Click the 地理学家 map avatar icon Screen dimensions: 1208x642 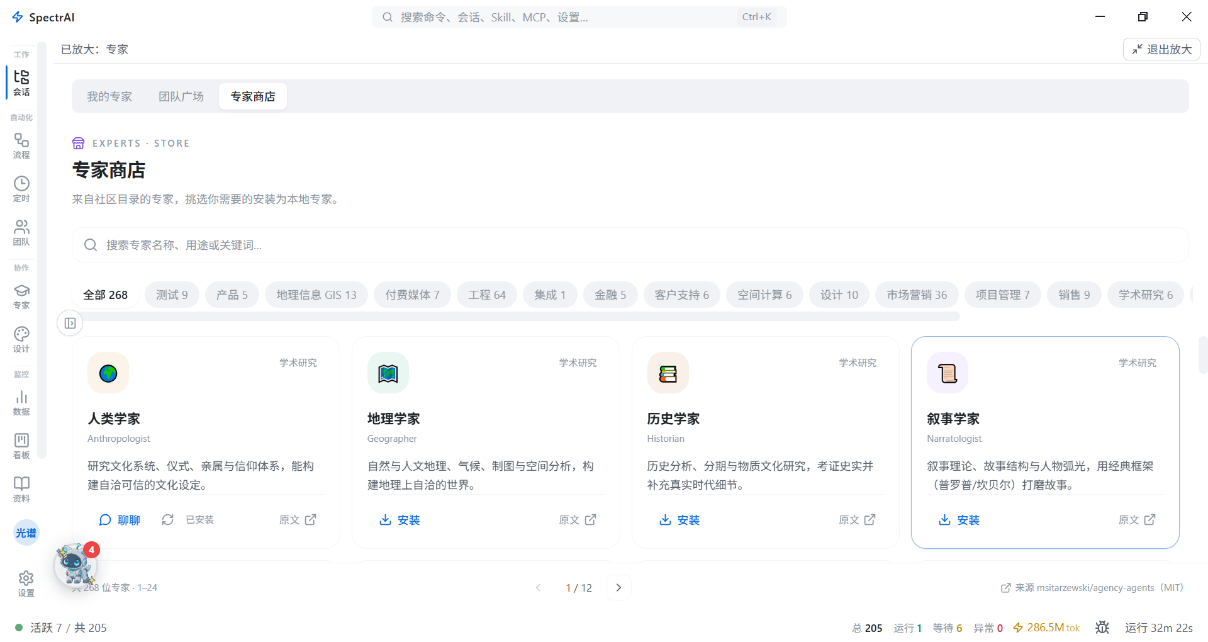[388, 373]
